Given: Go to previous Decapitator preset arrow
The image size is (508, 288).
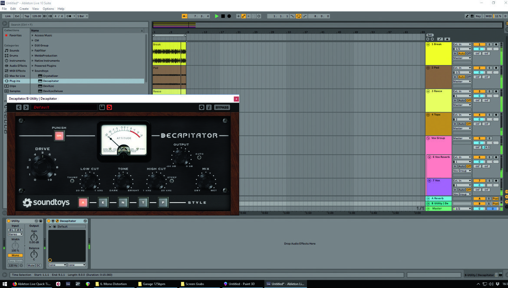Looking at the screenshot, I should (19, 107).
